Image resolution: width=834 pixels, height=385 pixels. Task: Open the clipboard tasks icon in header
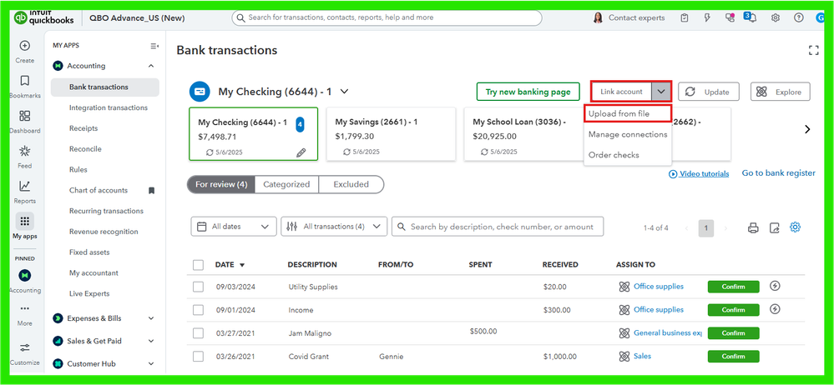point(685,17)
